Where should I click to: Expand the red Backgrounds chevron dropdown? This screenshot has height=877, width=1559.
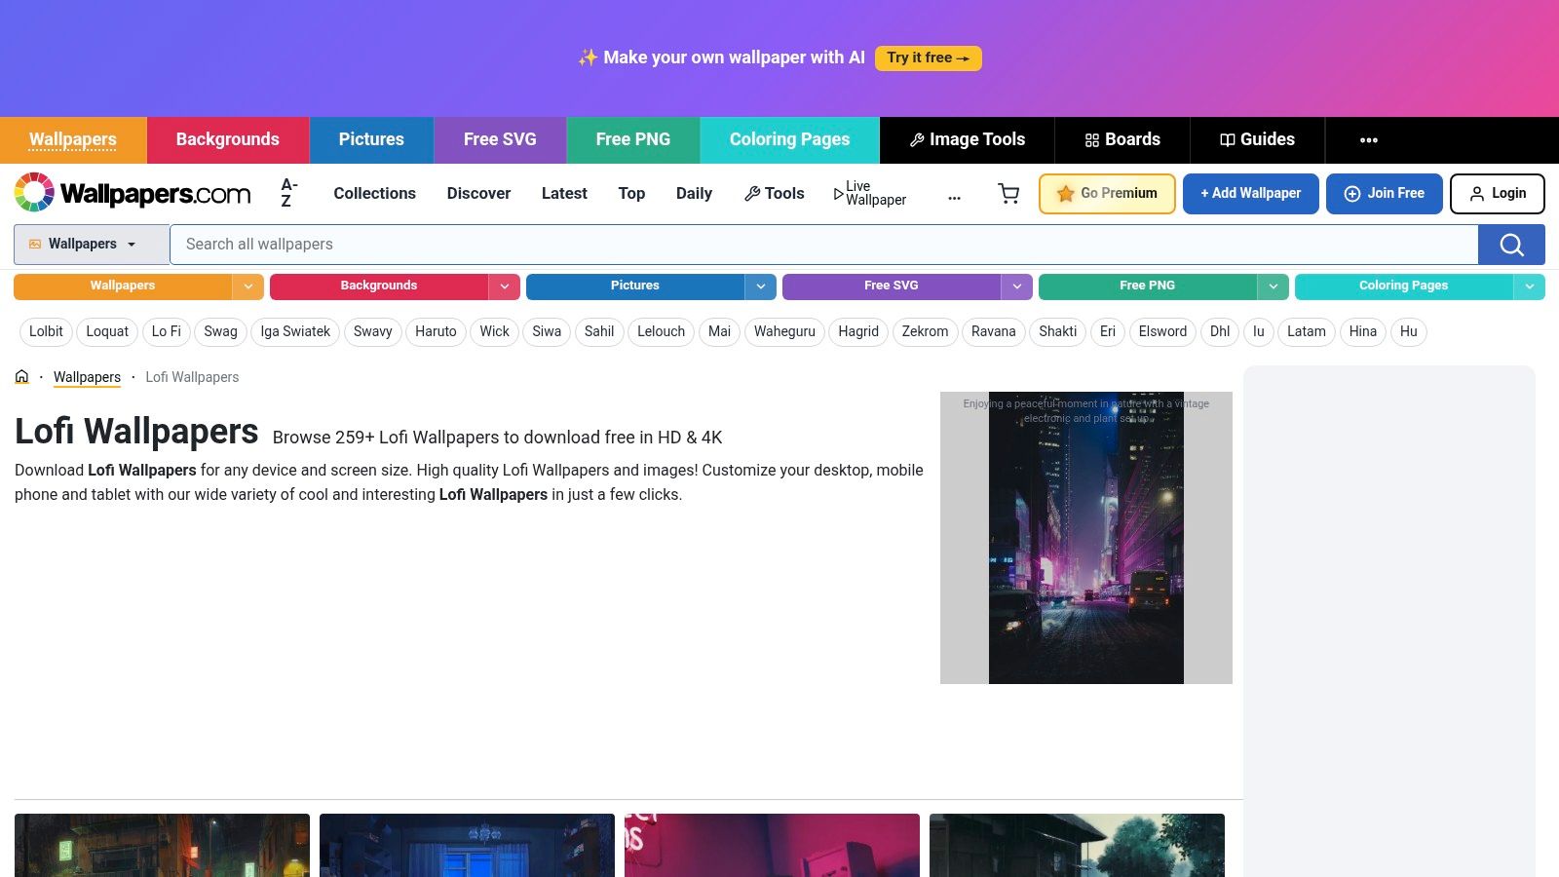505,286
